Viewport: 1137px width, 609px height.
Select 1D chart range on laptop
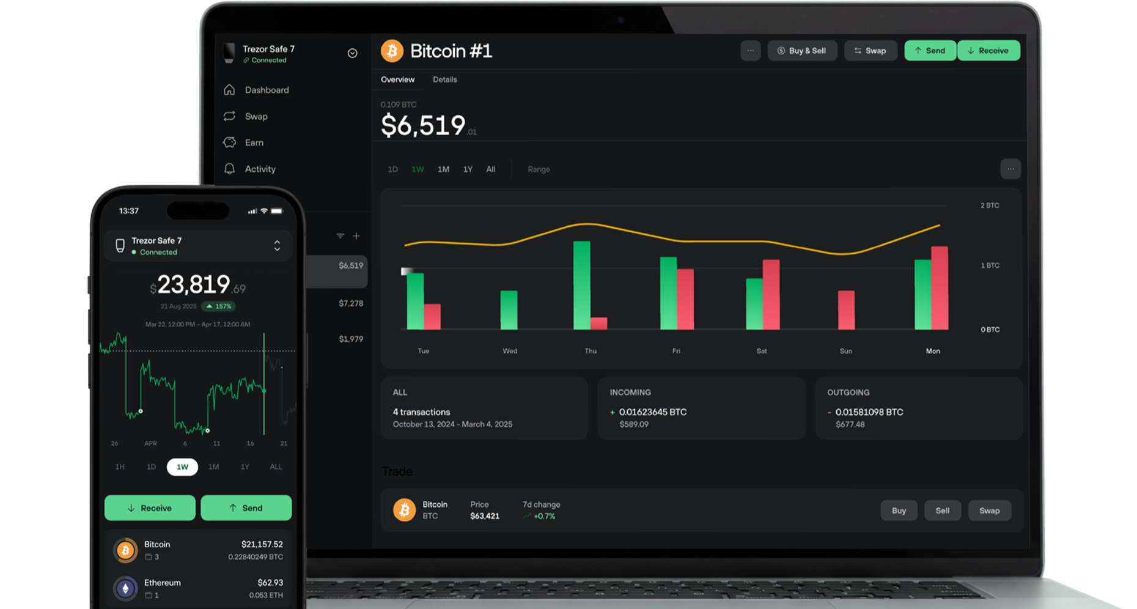[x=392, y=169]
